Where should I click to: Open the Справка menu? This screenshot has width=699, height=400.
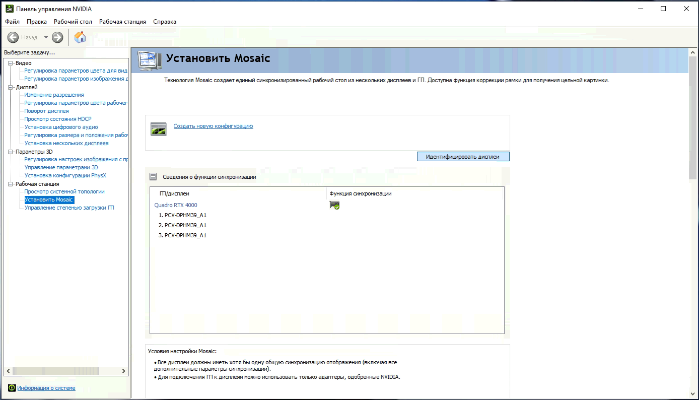tap(165, 22)
